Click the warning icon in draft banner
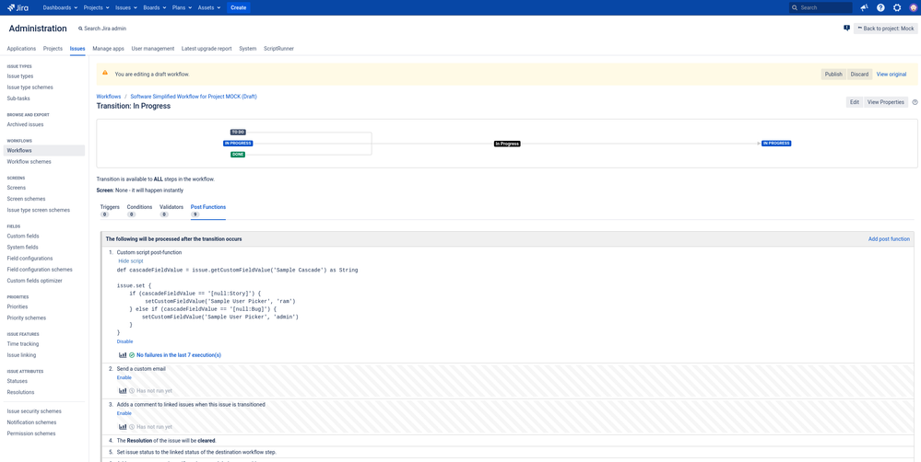 coord(105,73)
